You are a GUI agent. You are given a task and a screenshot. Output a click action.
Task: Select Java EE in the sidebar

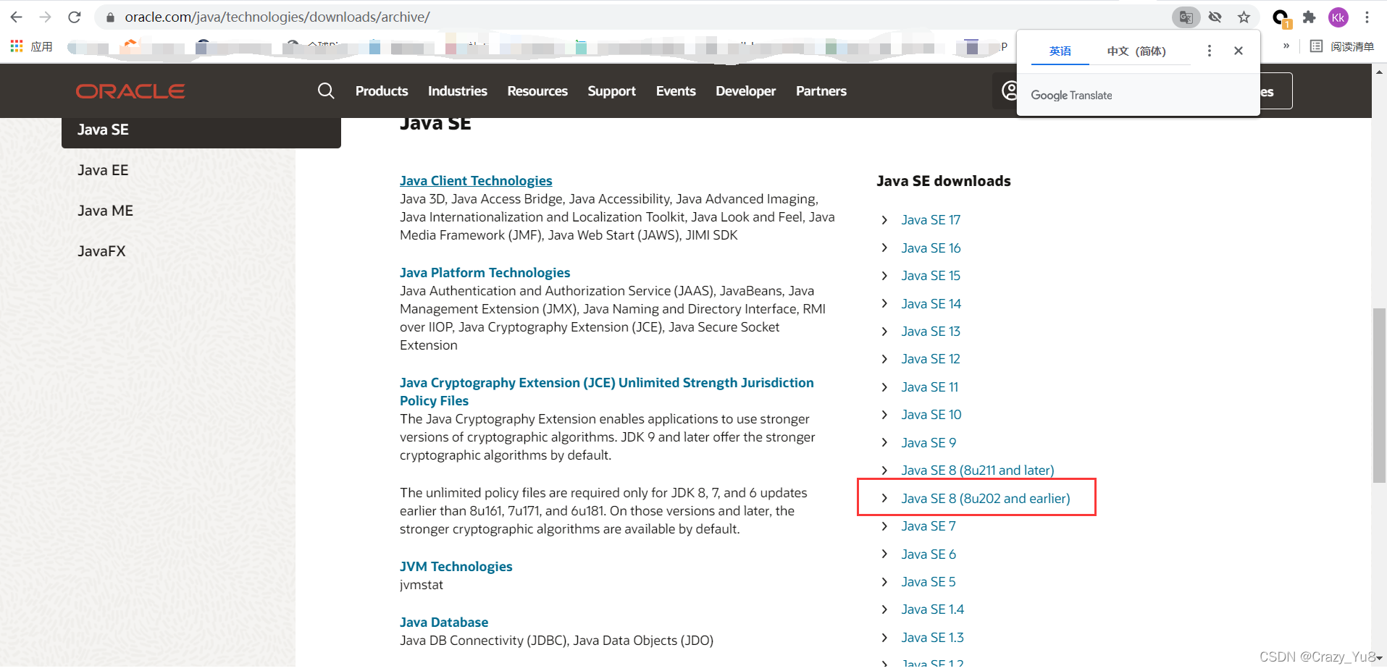click(103, 170)
